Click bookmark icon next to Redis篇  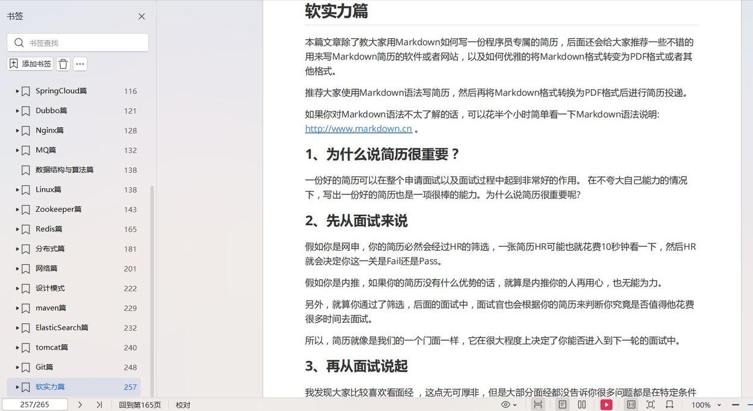coord(26,229)
